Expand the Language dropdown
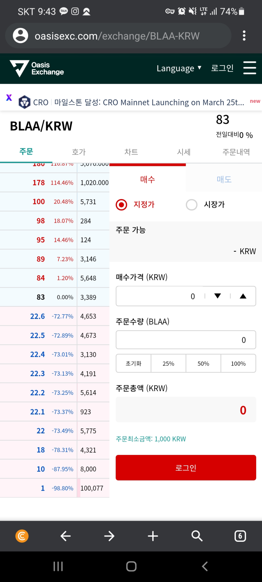Viewport: 262px width, 582px height. (179, 68)
